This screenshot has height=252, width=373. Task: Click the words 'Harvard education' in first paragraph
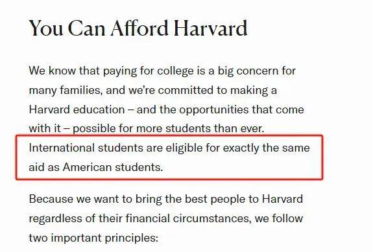[77, 109]
